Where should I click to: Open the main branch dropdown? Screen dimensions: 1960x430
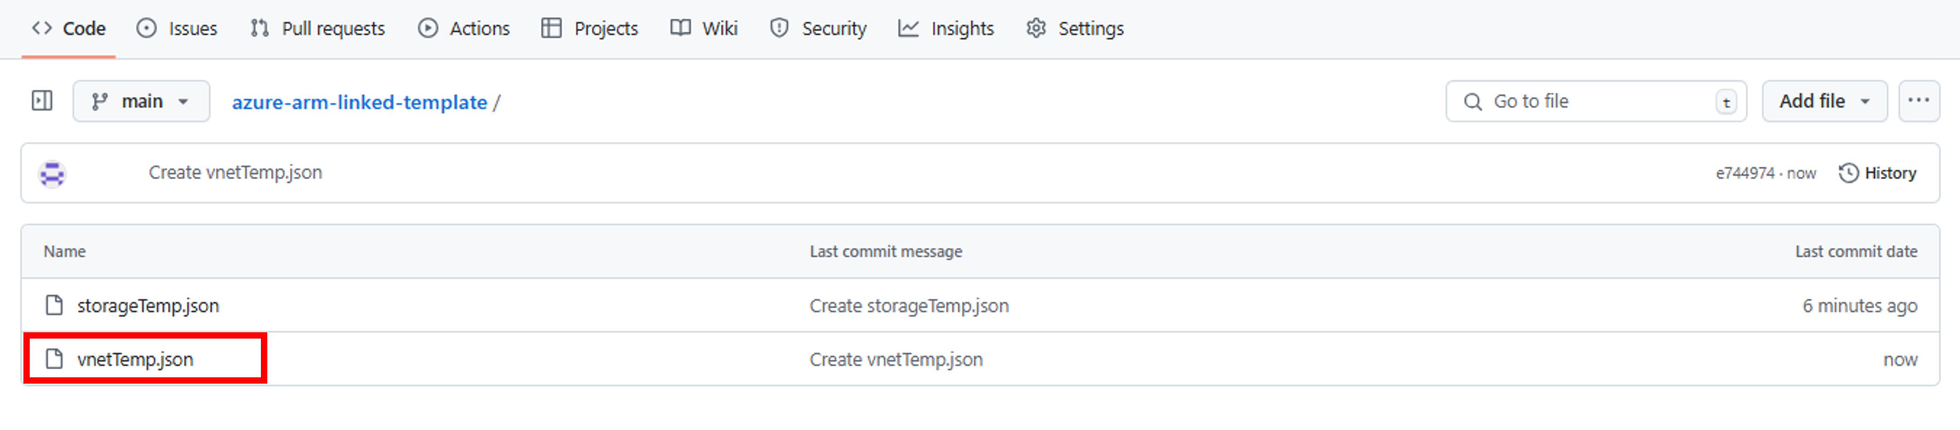click(141, 100)
